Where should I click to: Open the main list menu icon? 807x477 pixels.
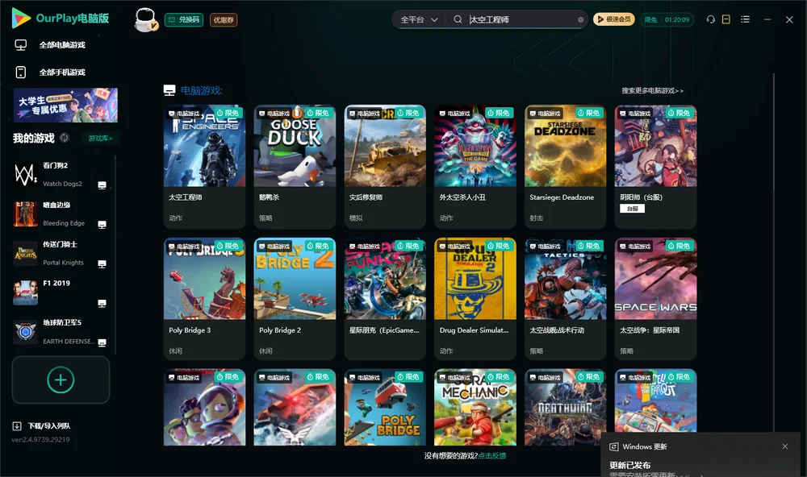coord(745,19)
